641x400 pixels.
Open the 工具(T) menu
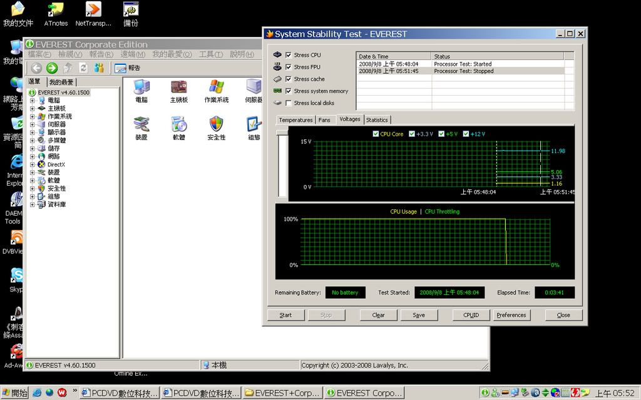click(211, 54)
